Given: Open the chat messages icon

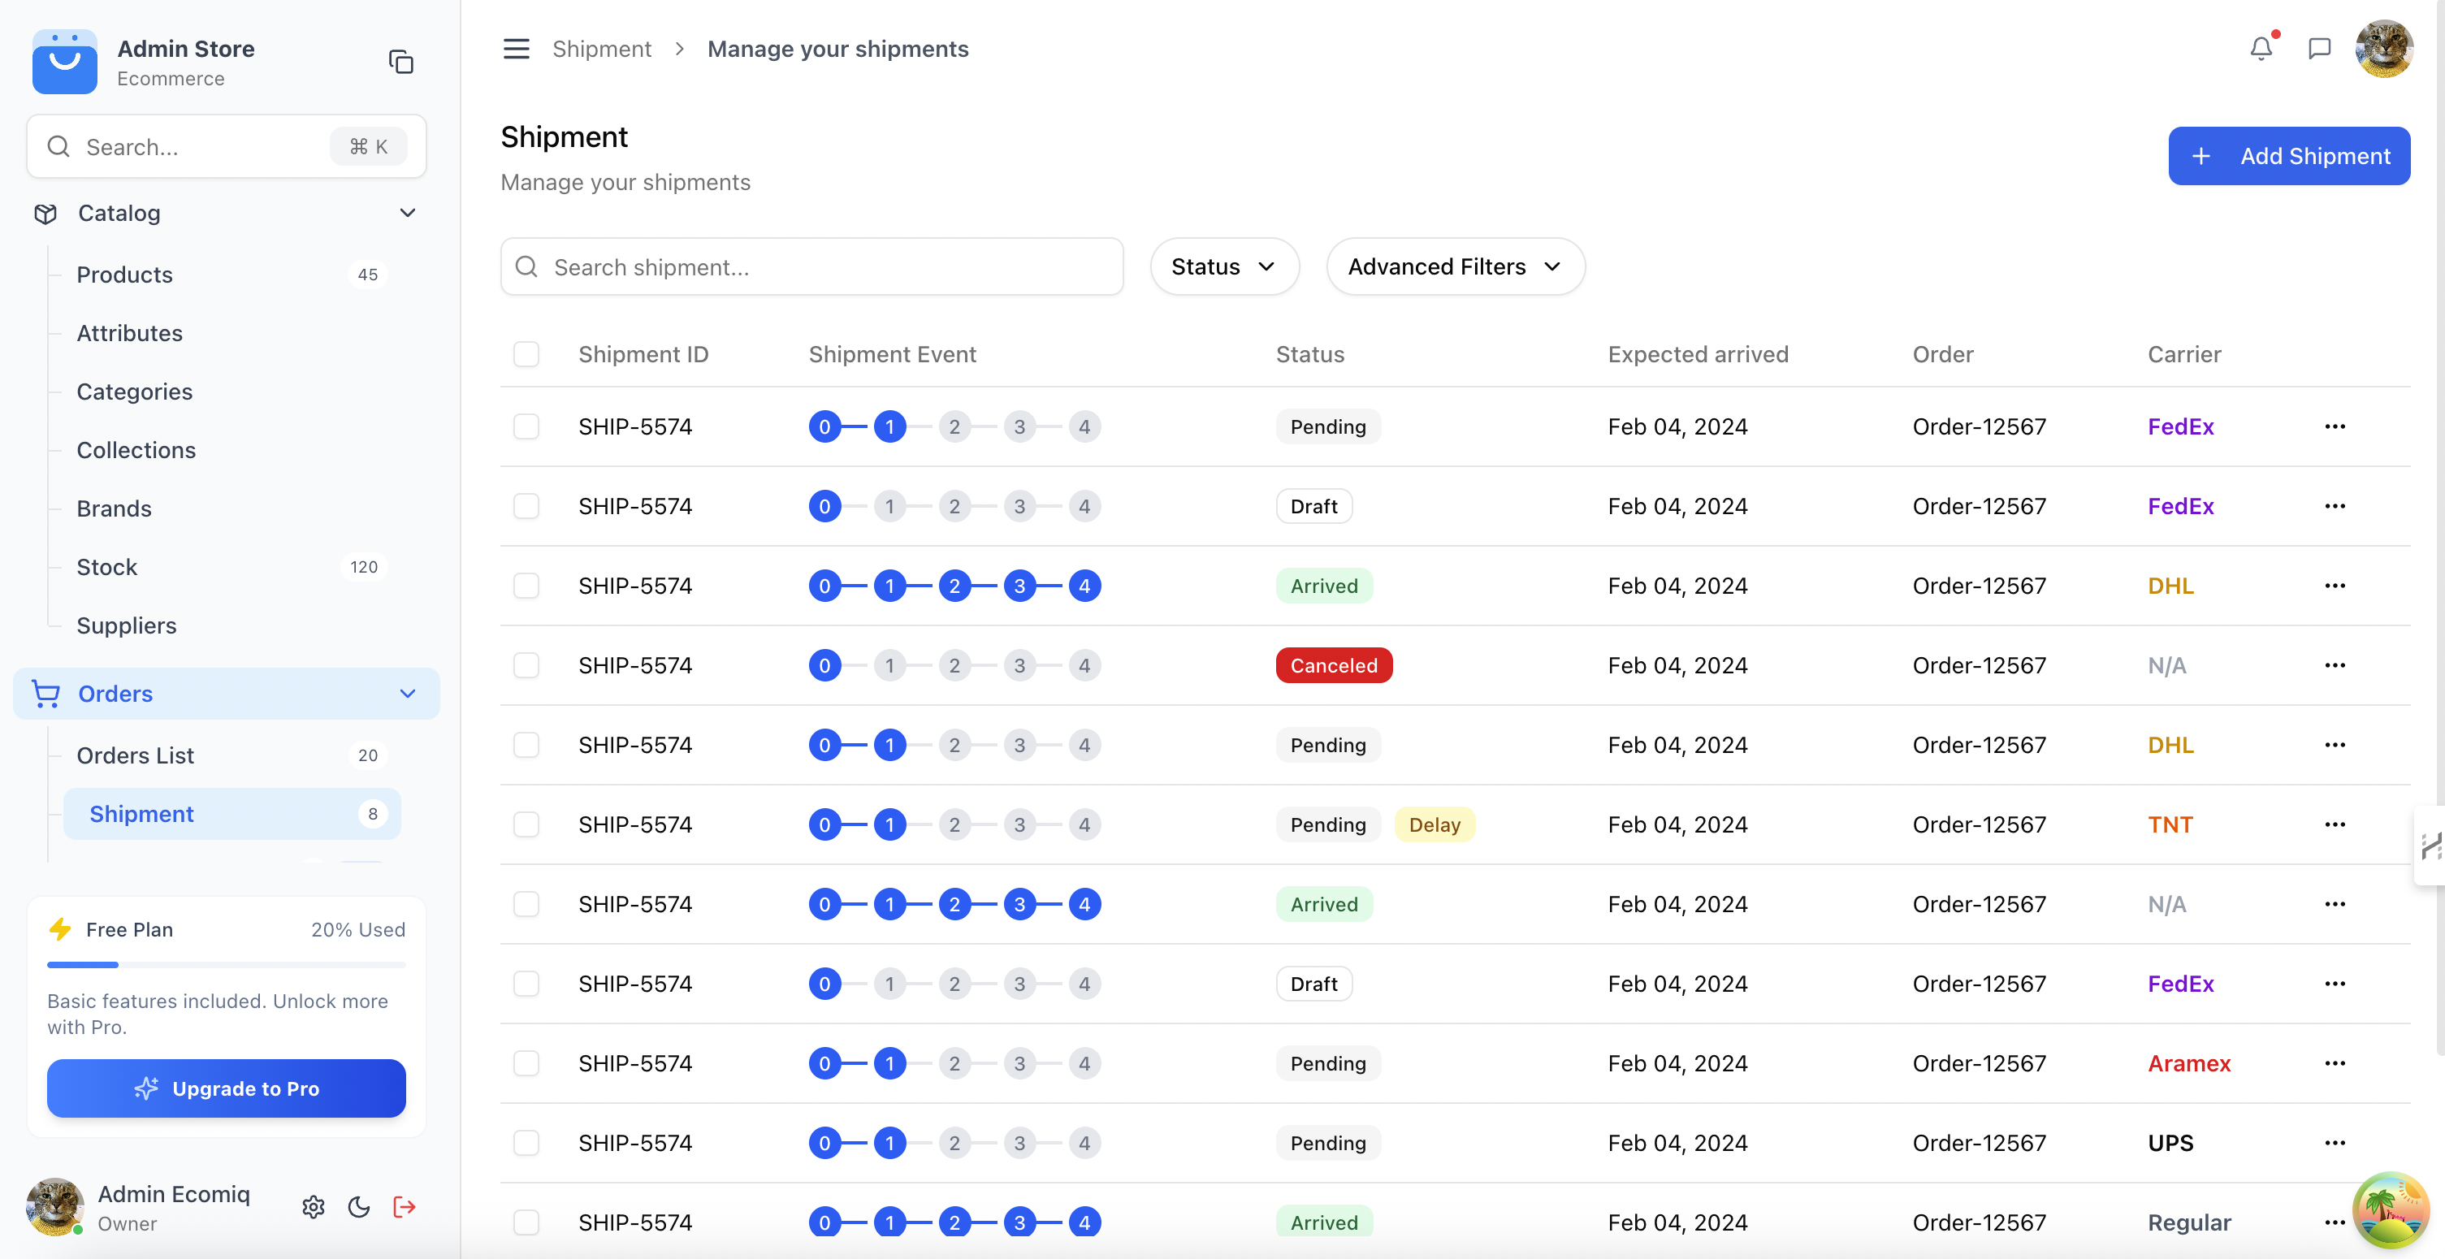Looking at the screenshot, I should click(x=2319, y=49).
